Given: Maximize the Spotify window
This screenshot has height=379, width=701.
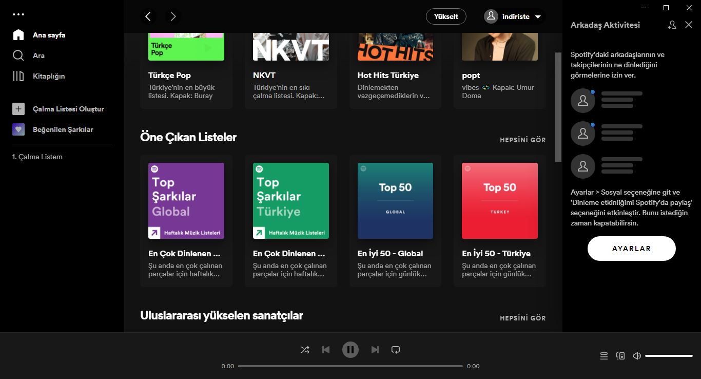Looking at the screenshot, I should pos(666,7).
